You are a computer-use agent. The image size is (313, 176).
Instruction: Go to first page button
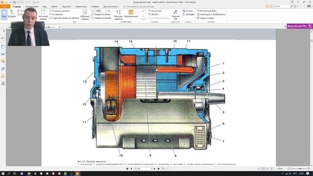(x=127, y=169)
